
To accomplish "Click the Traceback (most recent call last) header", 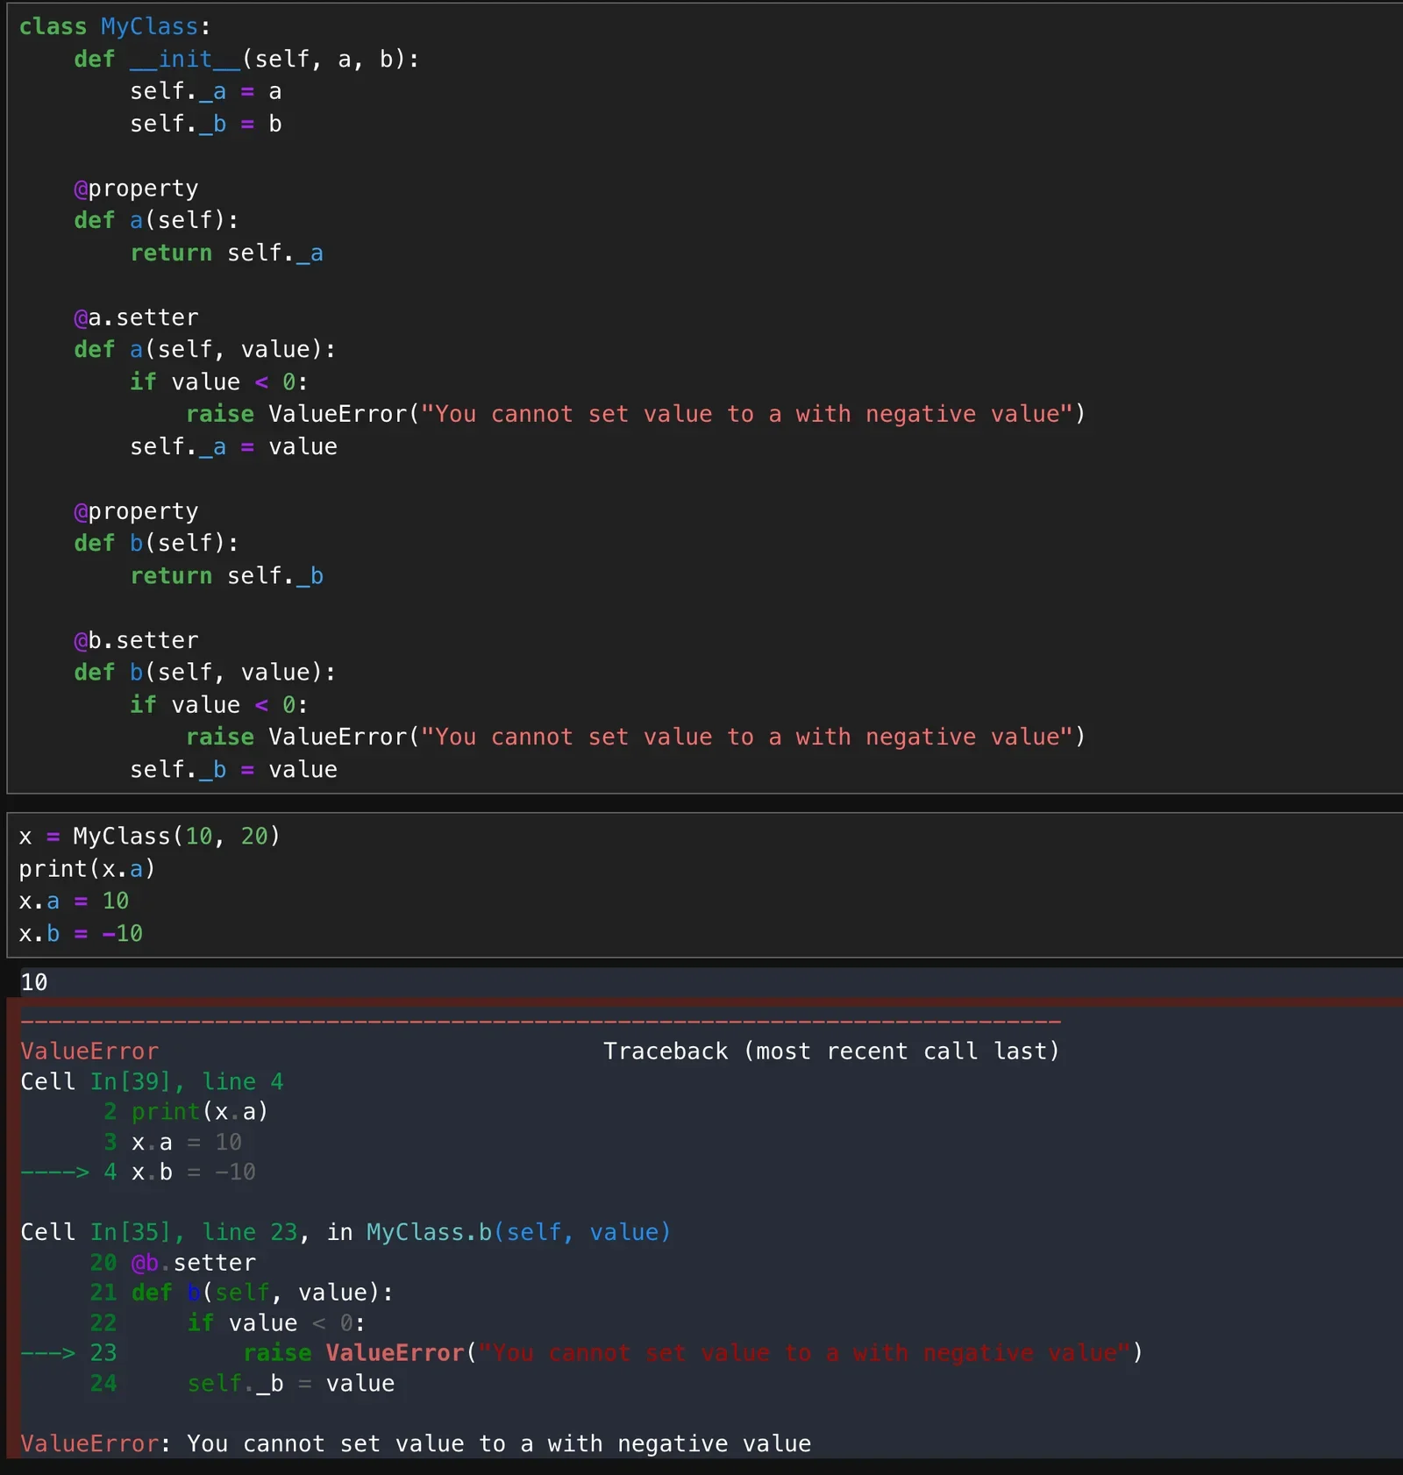I will tap(831, 1051).
